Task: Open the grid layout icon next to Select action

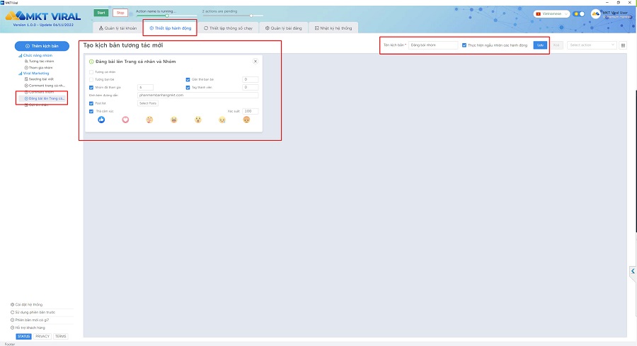Action: pyautogui.click(x=623, y=45)
